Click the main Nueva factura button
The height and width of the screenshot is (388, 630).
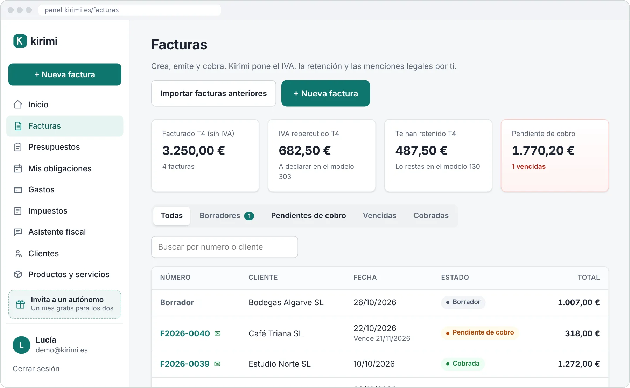click(x=325, y=93)
